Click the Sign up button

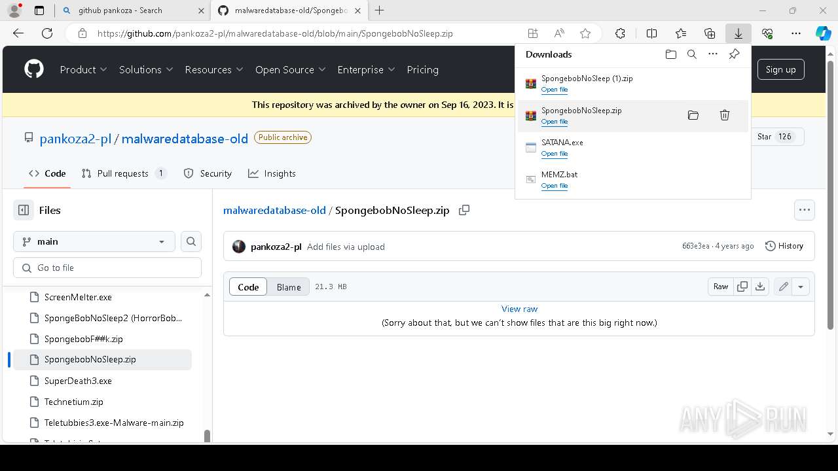click(780, 69)
